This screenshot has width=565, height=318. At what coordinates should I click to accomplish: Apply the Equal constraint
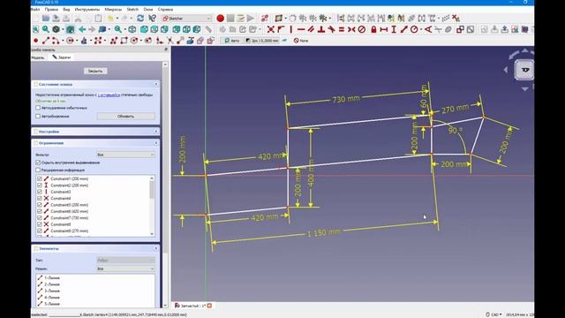pyautogui.click(x=342, y=29)
